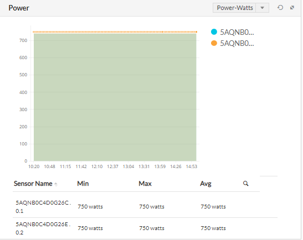Image resolution: width=303 pixels, height=240 pixels.
Task: Click Min 750 watts for sensor 26E
Action: [90, 228]
